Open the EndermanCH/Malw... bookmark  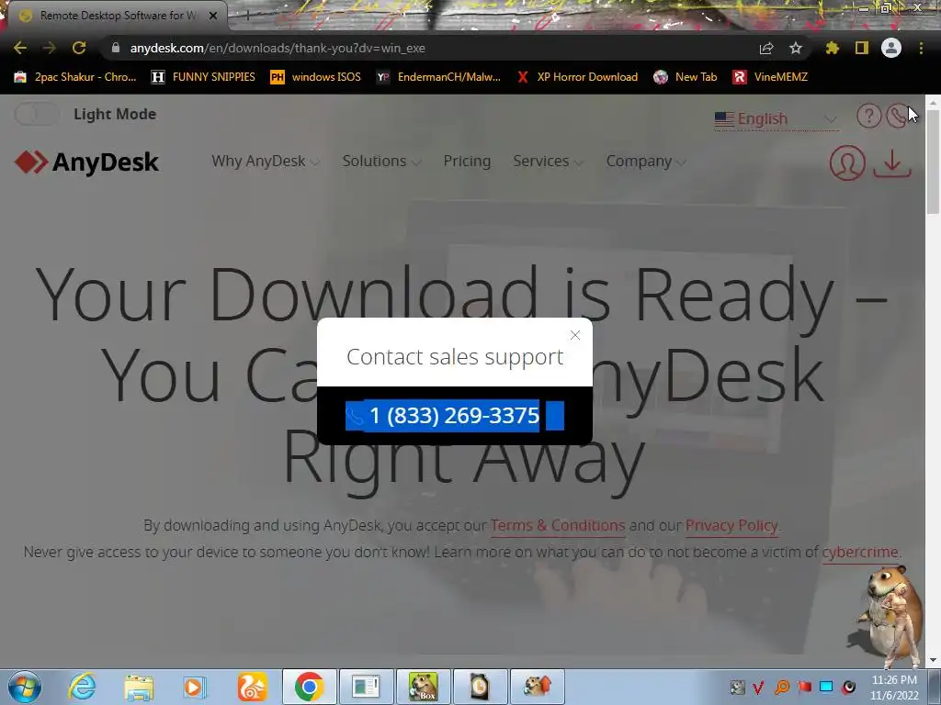pyautogui.click(x=438, y=77)
